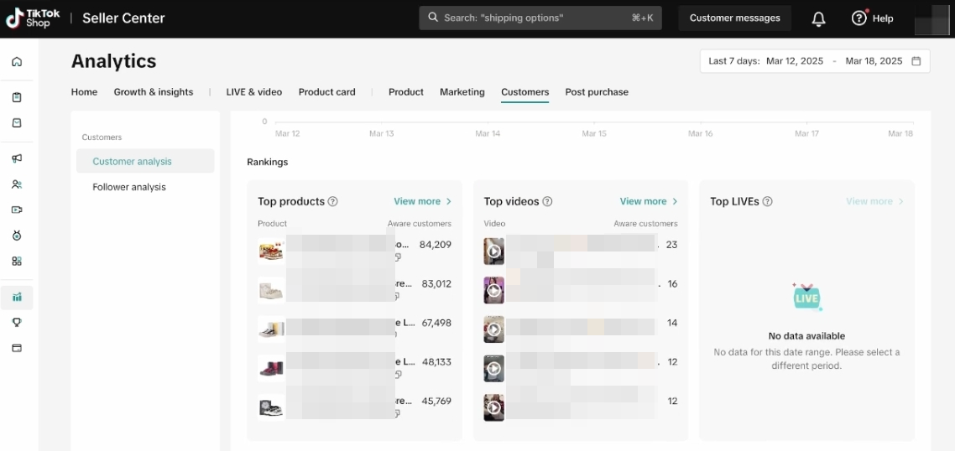Select the analytics chart icon in sidebar
Image resolution: width=955 pixels, height=451 pixels.
tap(17, 297)
